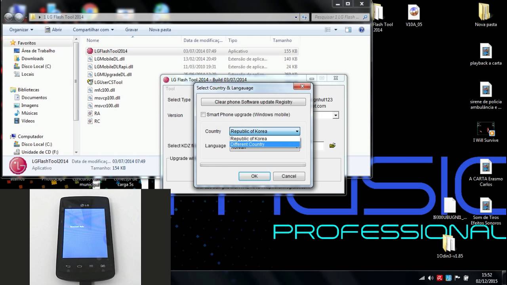The height and width of the screenshot is (285, 507).
Task: Open Área de Trabalho in the sidebar
Action: 38,51
